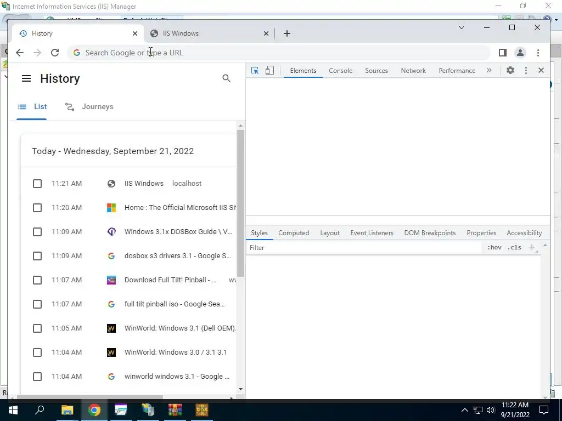
Task: Click the browser forward arrow
Action: [37, 53]
